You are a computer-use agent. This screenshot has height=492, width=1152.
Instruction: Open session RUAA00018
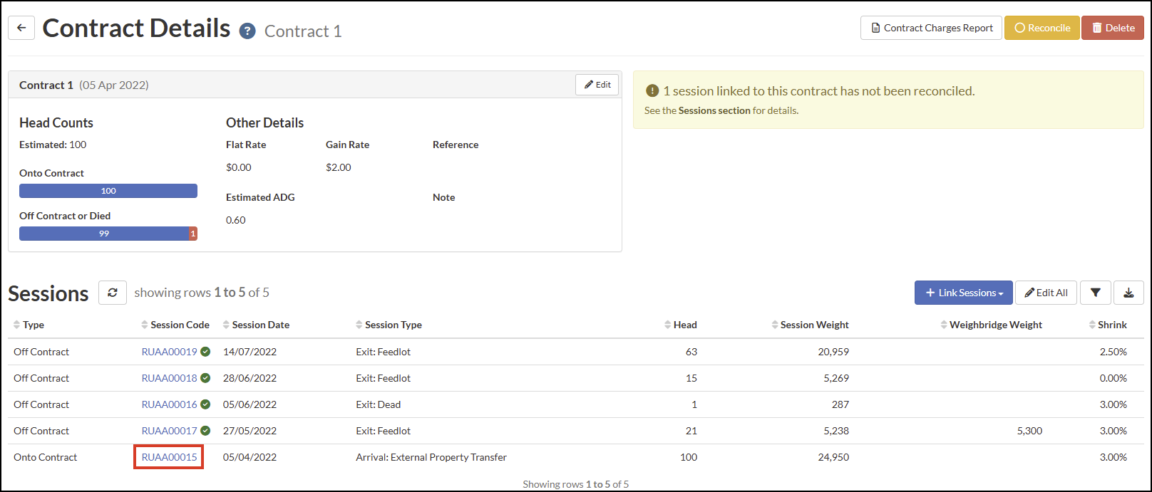pyautogui.click(x=169, y=378)
